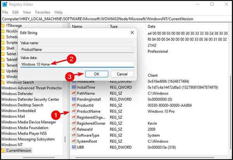Screen dimensions: 233x160
Task: Click the ProductId string value icon
Action: pos(74,105)
